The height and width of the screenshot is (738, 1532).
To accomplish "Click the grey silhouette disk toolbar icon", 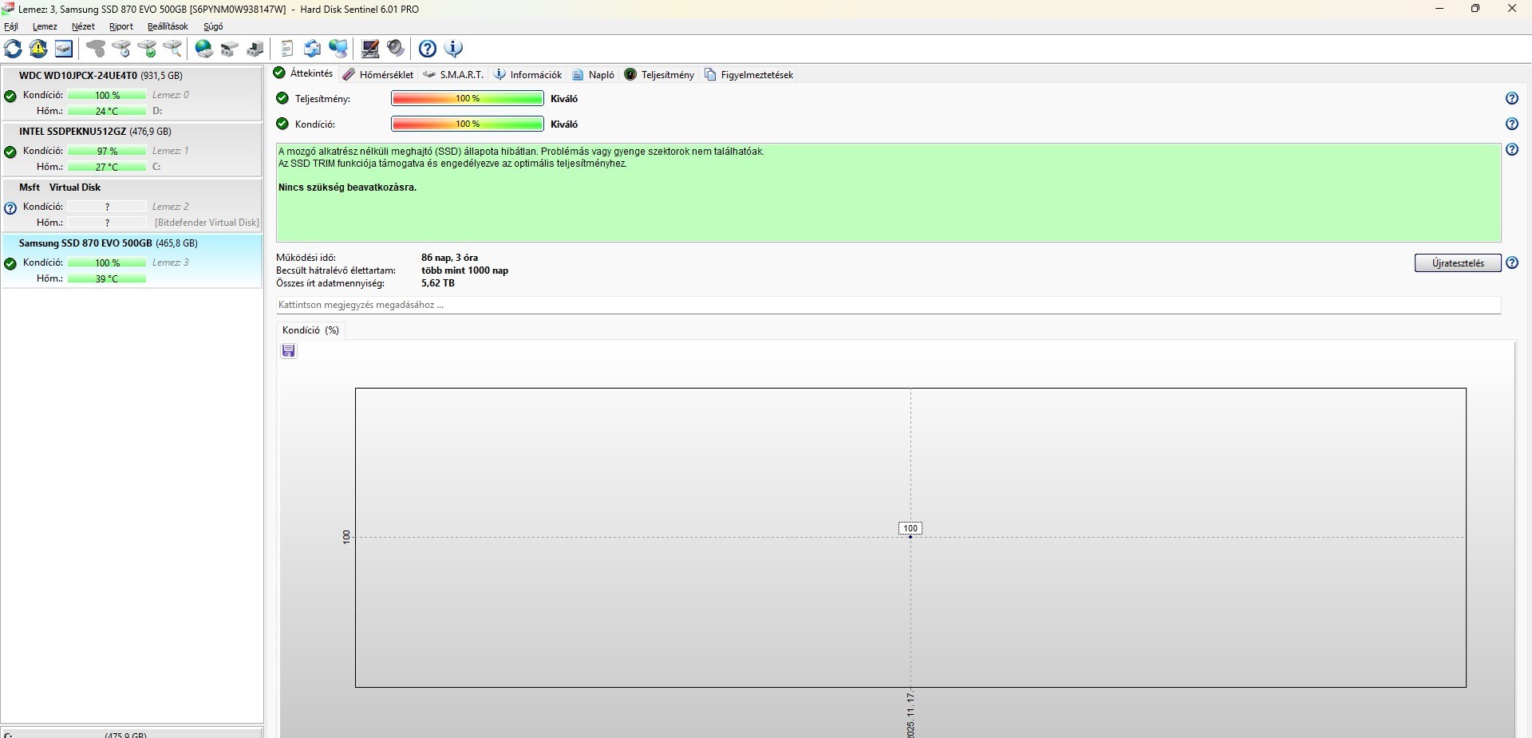I will [x=96, y=49].
